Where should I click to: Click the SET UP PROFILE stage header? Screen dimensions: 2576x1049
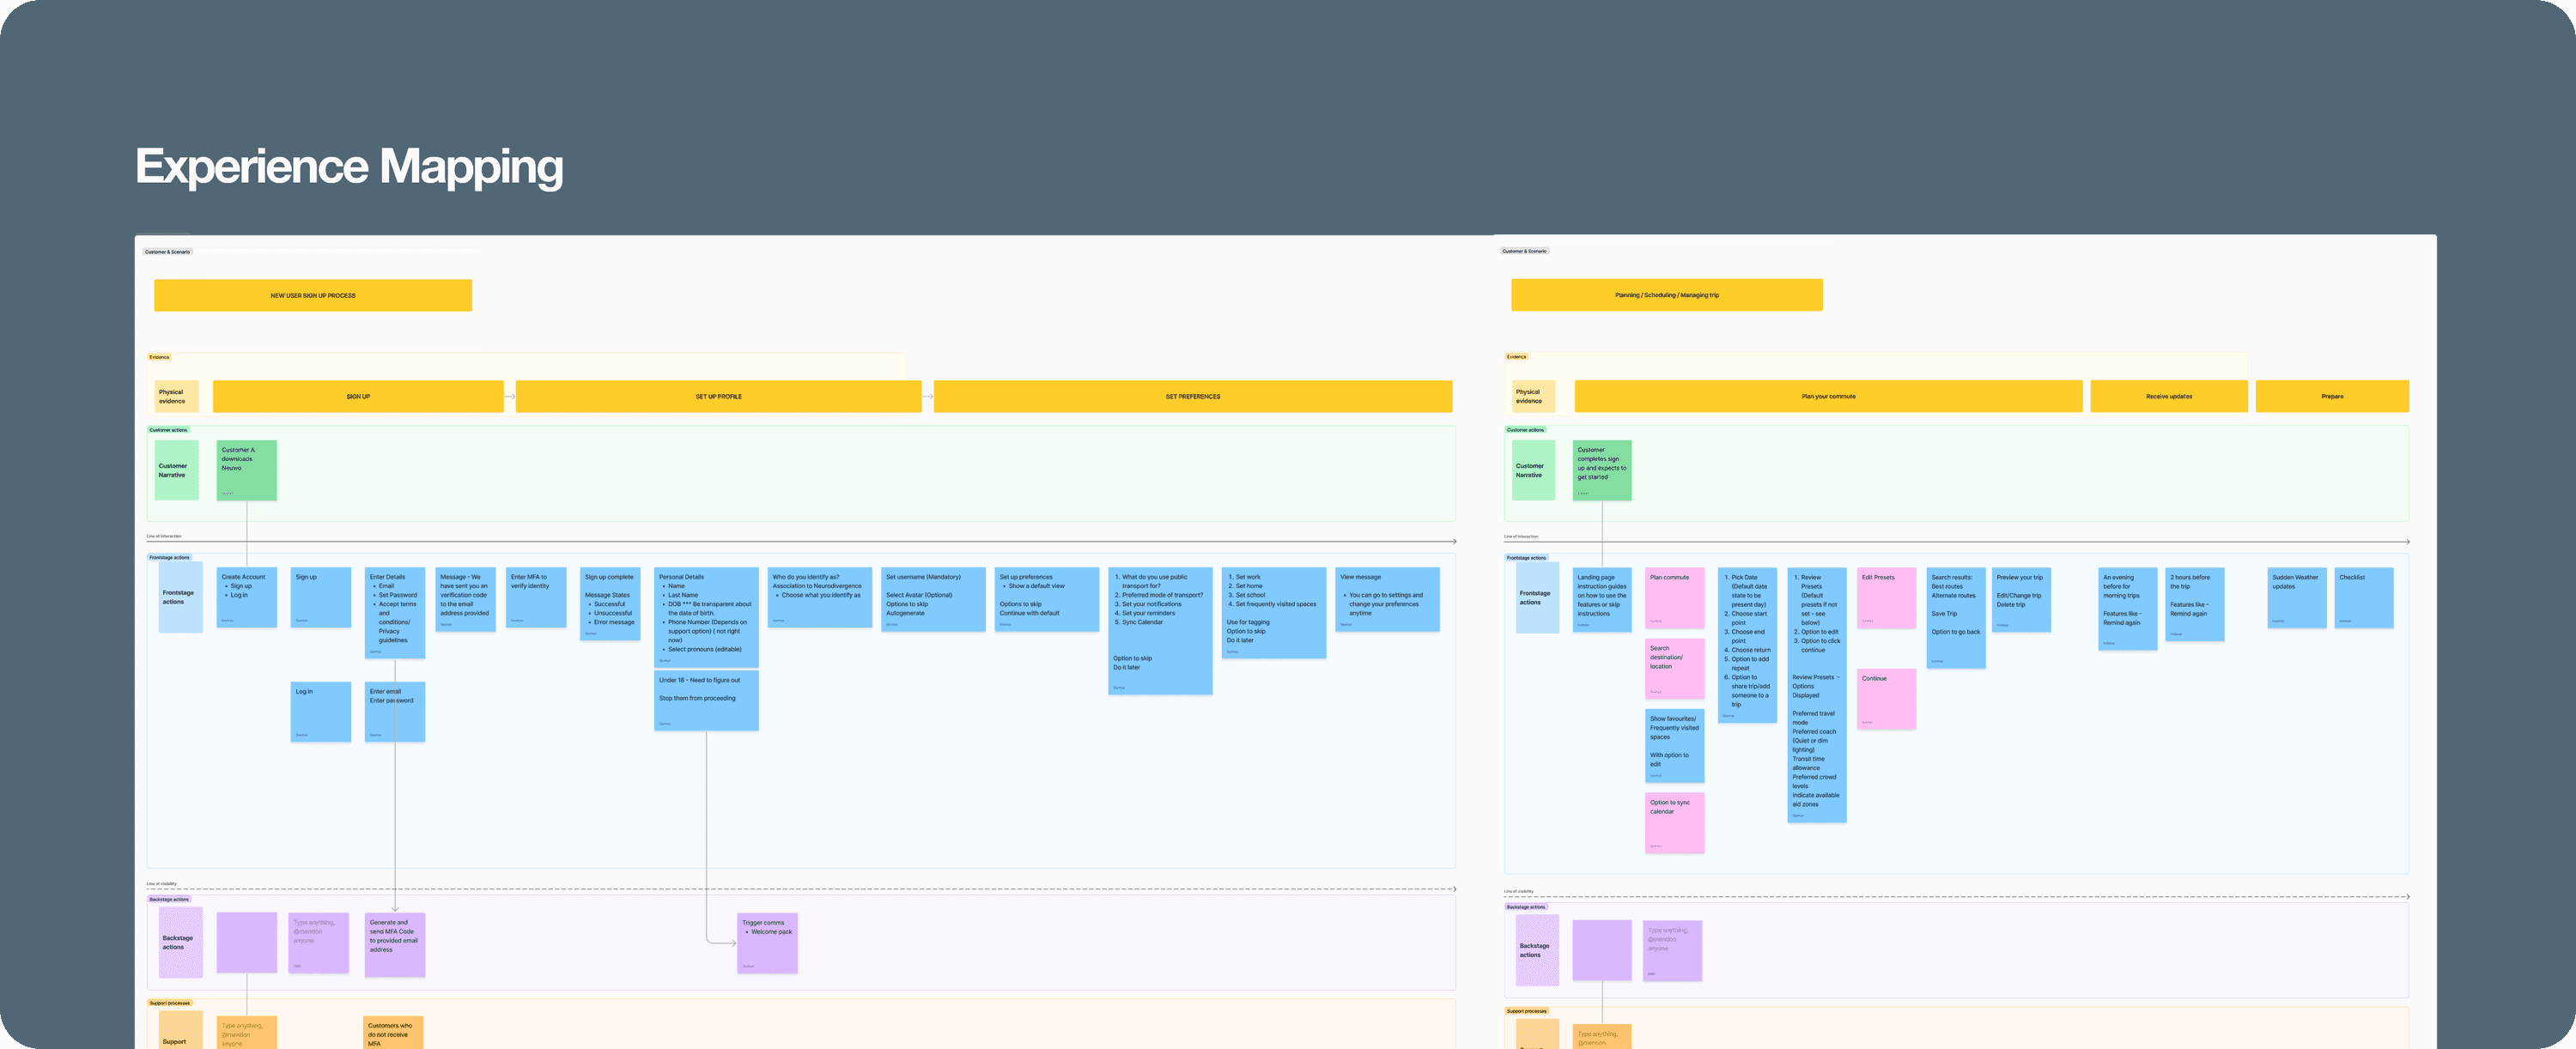pos(718,396)
